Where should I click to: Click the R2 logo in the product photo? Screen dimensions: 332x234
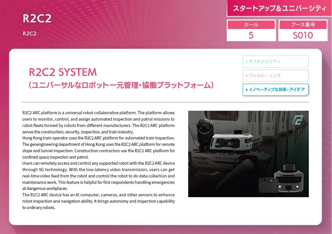tap(298, 120)
